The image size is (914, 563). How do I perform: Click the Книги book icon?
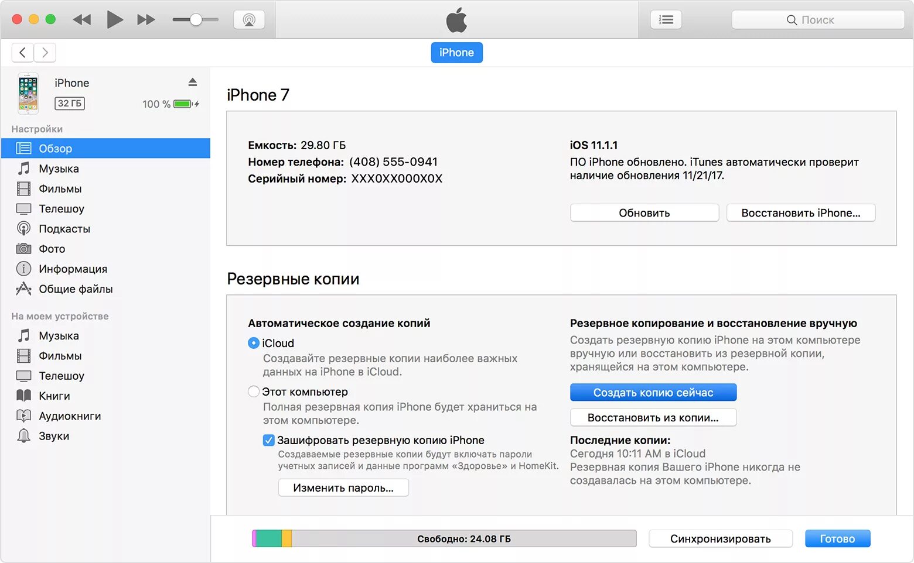[x=23, y=396]
